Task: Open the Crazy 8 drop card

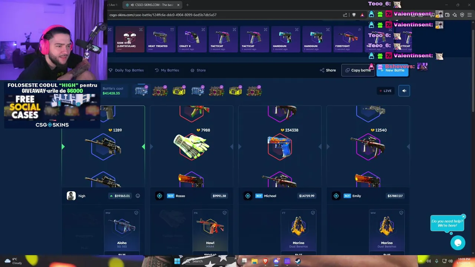Action: tap(192, 39)
